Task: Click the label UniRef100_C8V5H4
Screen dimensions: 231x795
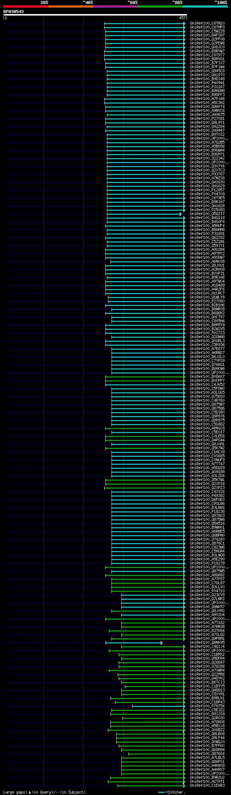Action: [207, 321]
